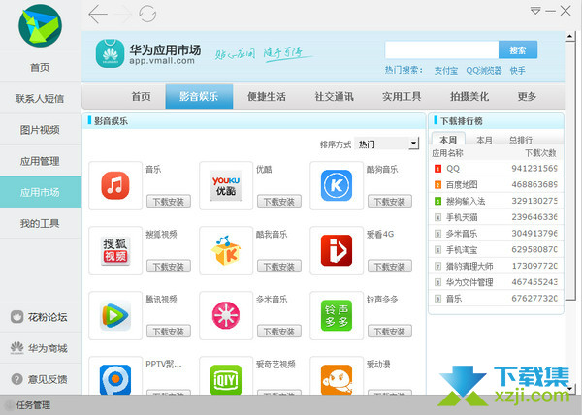
Task: Click the 音乐 app icon
Action: (115, 185)
